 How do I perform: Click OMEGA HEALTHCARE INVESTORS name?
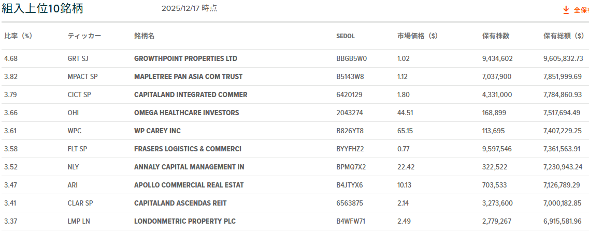186,113
